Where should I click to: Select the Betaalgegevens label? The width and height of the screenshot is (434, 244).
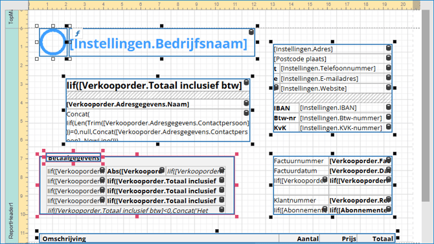click(73, 158)
